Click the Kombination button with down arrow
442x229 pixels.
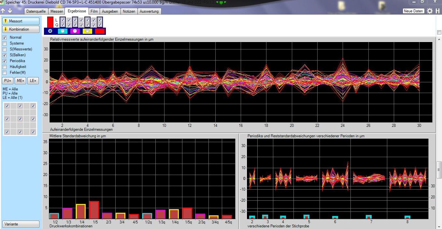click(21, 29)
